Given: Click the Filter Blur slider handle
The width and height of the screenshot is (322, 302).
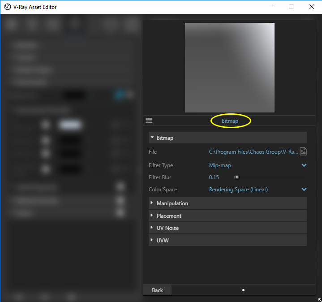Looking at the screenshot, I should coord(237,177).
